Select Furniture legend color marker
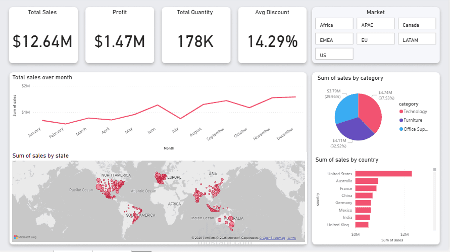This screenshot has width=450, height=252. point(401,120)
